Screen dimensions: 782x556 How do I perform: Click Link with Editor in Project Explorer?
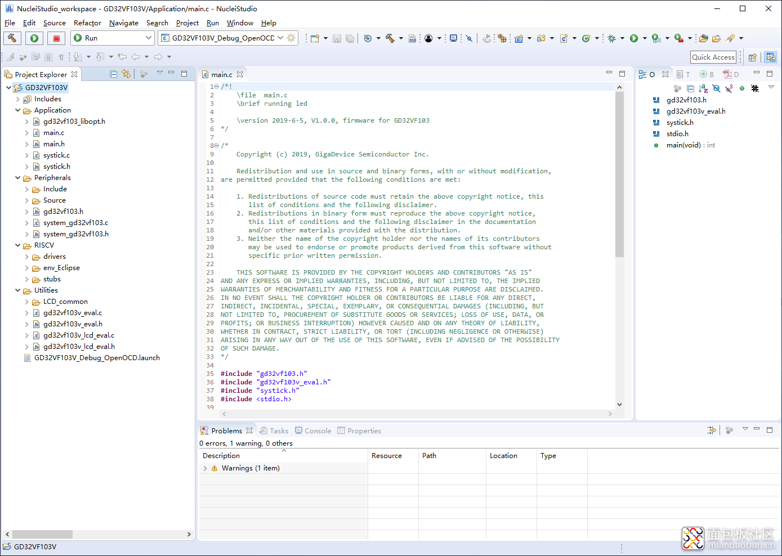(126, 74)
